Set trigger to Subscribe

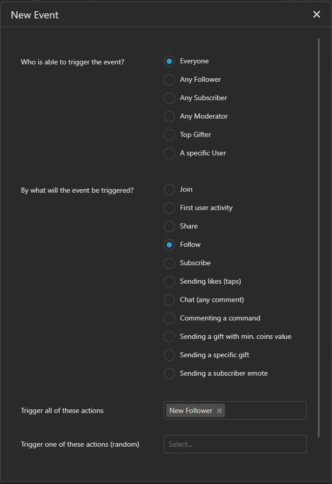pos(169,263)
